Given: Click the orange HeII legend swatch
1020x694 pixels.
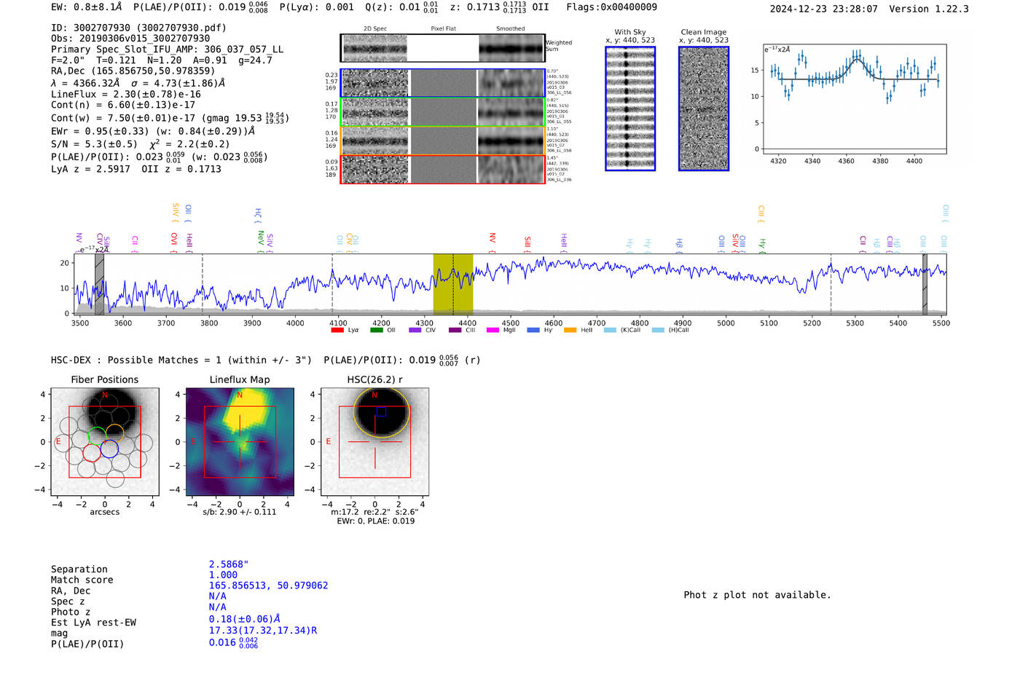Looking at the screenshot, I should tap(570, 330).
